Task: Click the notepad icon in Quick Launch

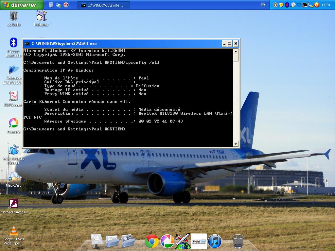Action: (x=51, y=5)
